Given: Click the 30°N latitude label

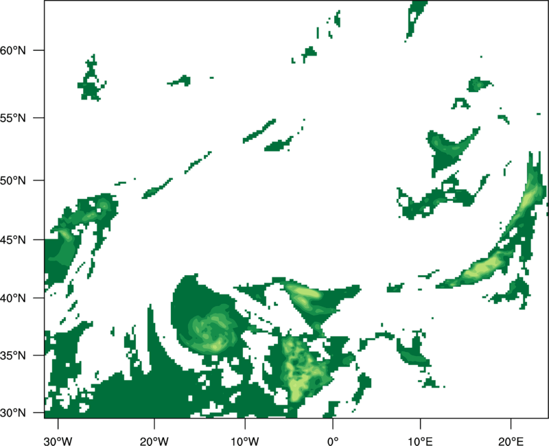Looking at the screenshot, I should 13,413.
